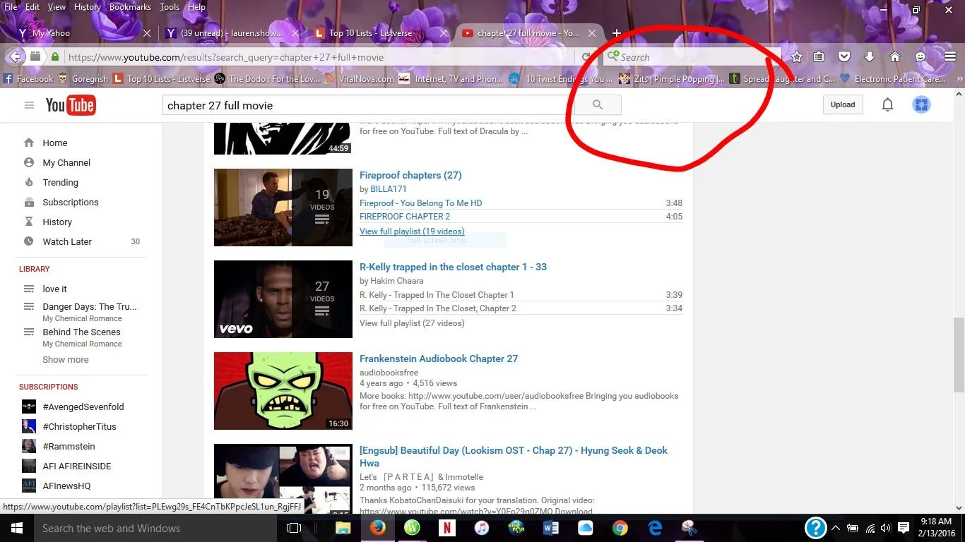Image resolution: width=965 pixels, height=542 pixels.
Task: Go to Home in the YouTube sidebar
Action: click(55, 143)
